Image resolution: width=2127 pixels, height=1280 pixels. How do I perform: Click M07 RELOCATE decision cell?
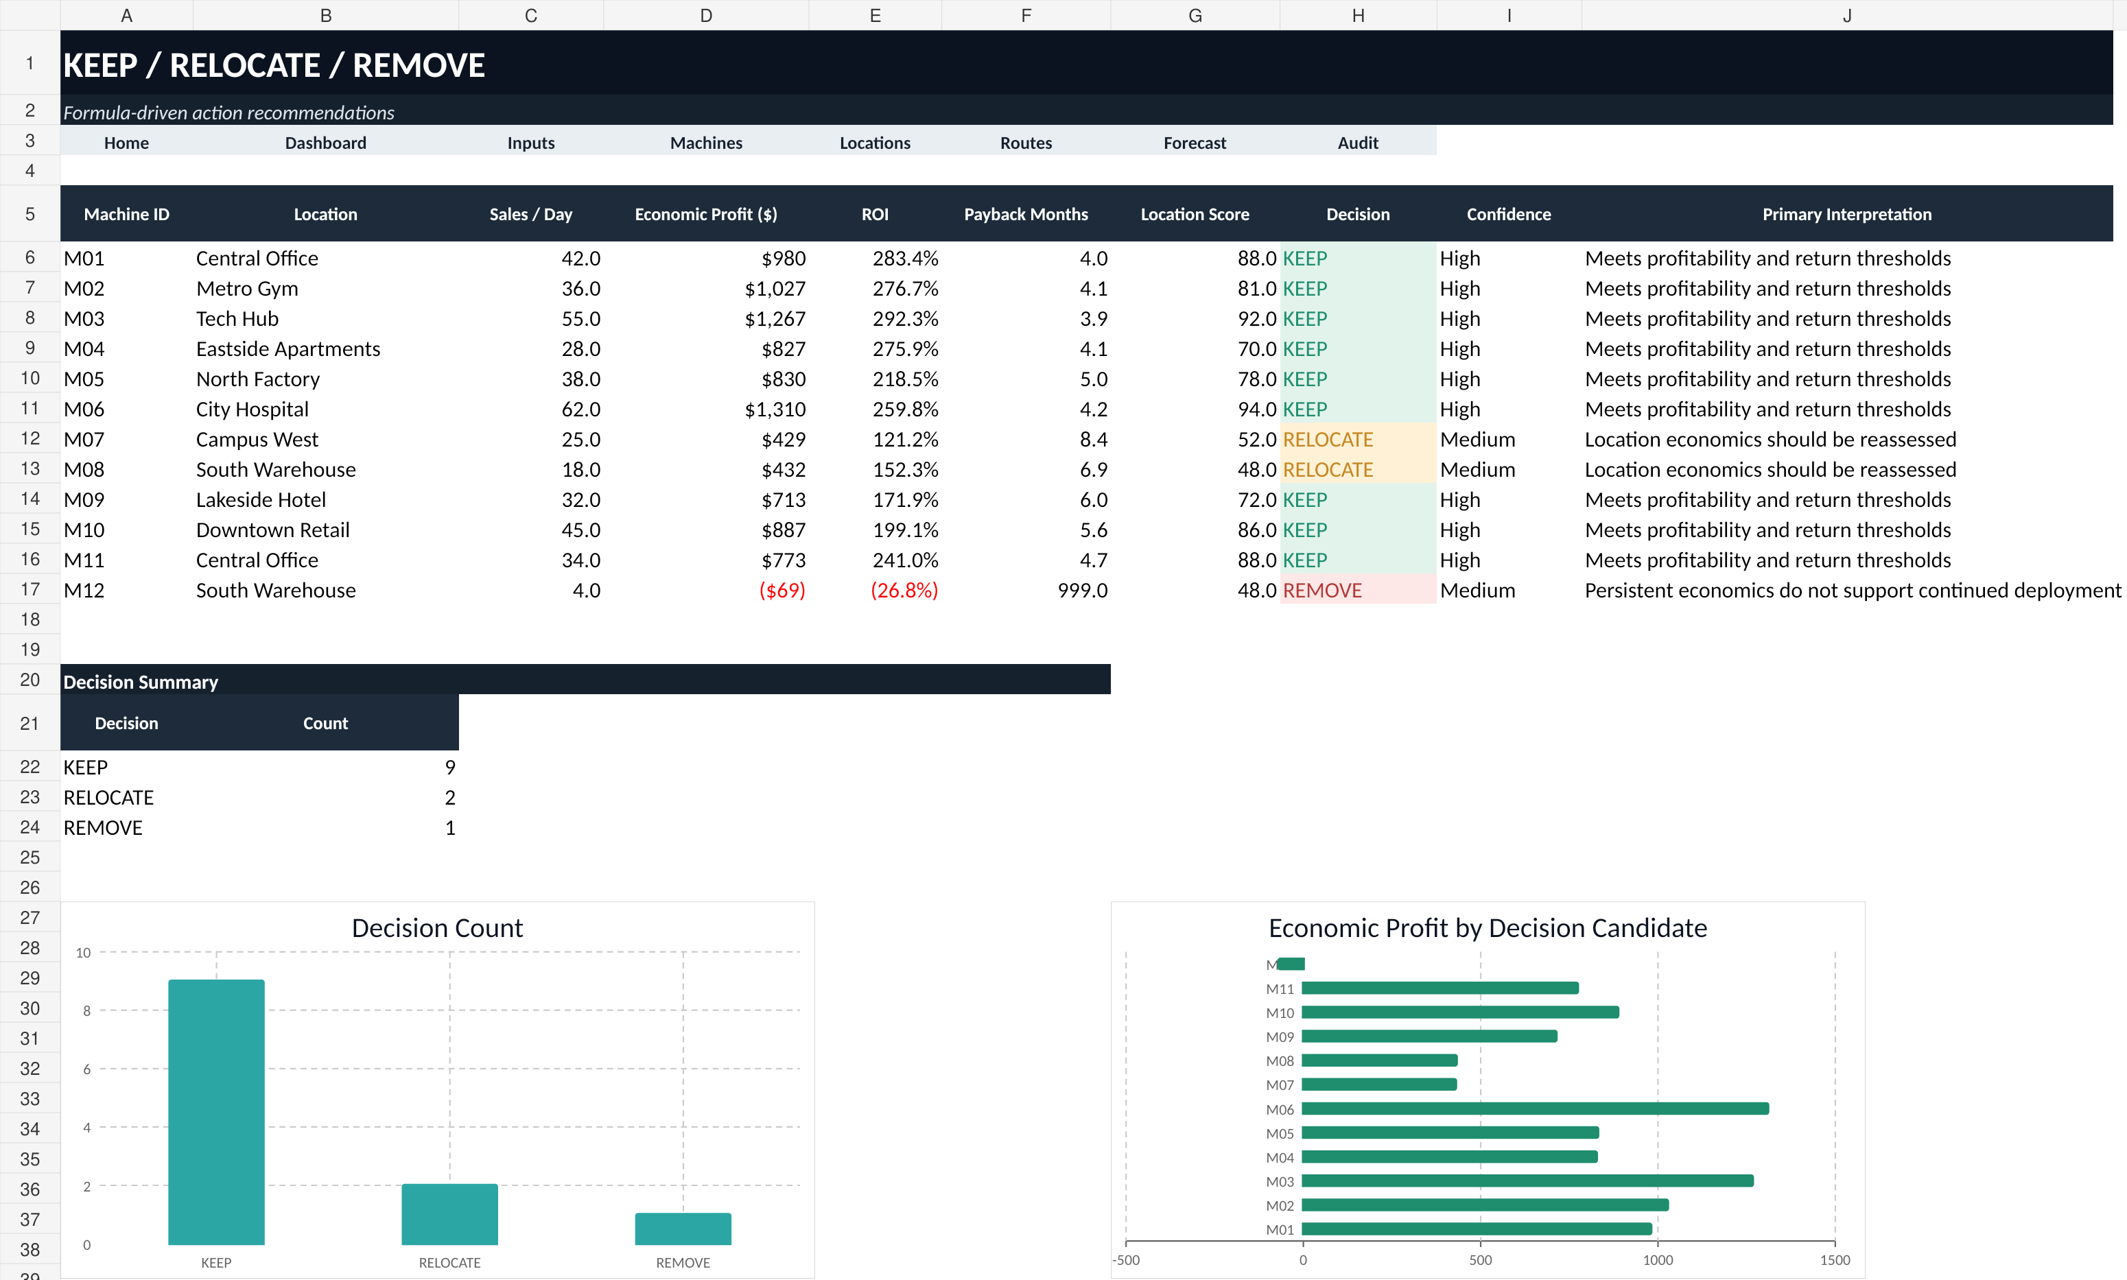tap(1358, 439)
